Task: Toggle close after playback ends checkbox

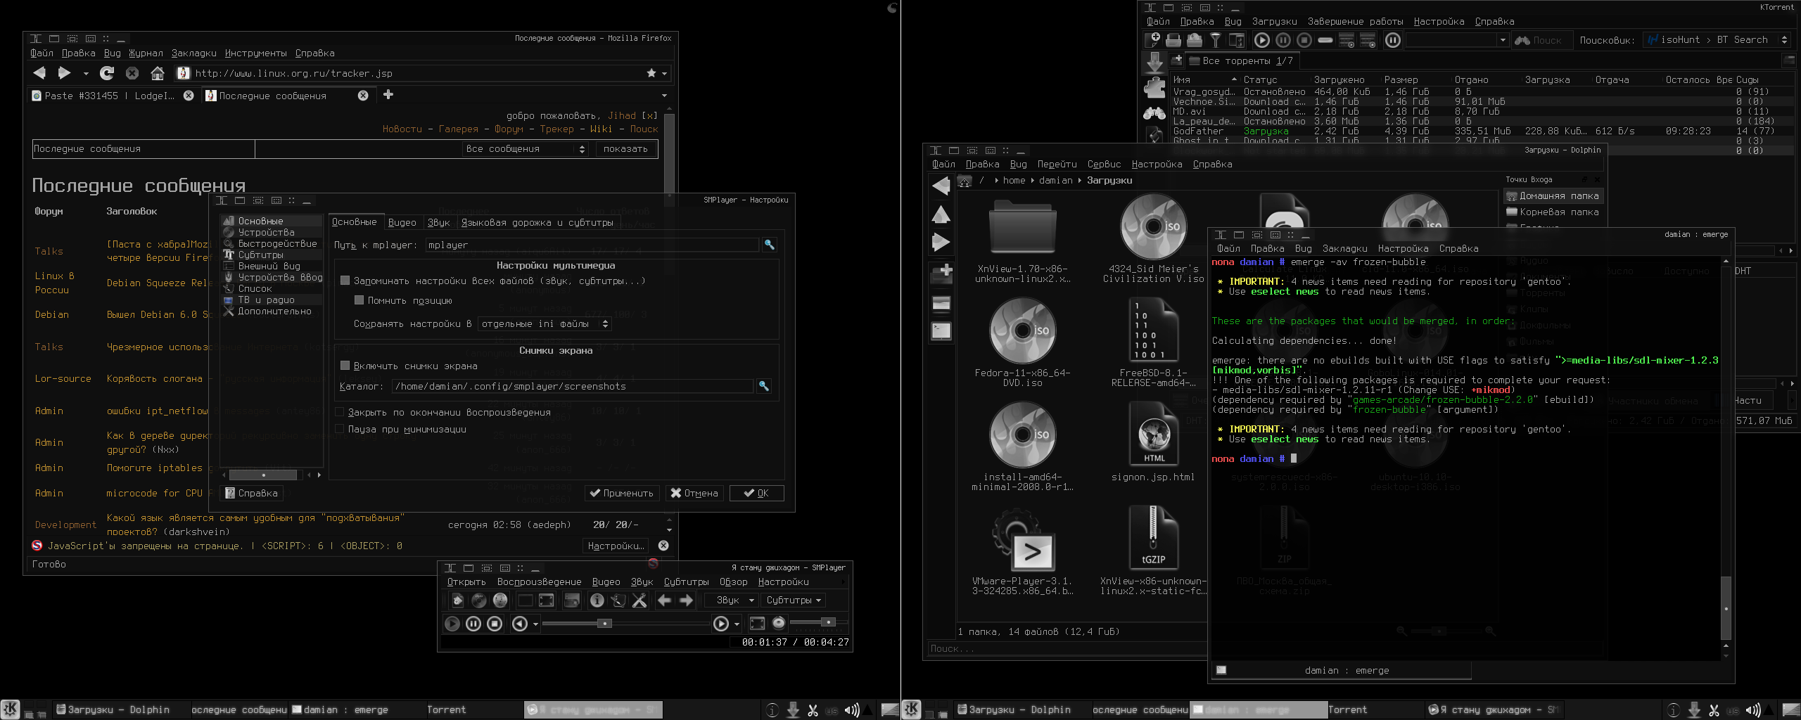Action: [339, 412]
